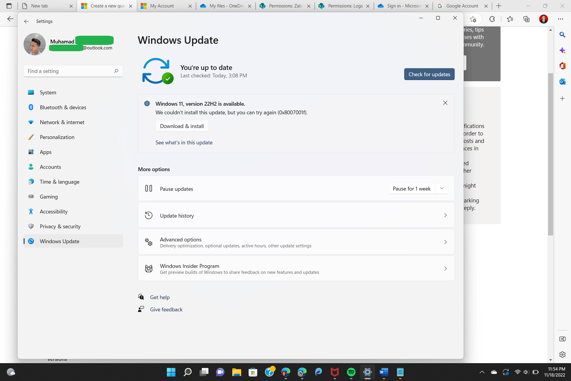
Task: Switch to Create a new question tab
Action: [x=107, y=6]
